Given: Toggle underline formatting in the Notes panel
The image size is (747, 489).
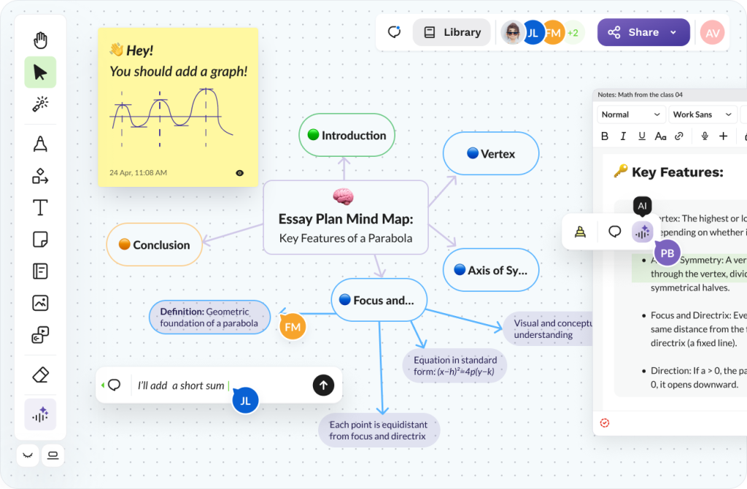Looking at the screenshot, I should click(641, 136).
